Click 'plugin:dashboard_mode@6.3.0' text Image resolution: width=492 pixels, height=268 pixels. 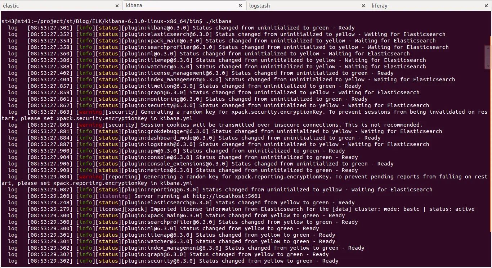click(x=169, y=138)
